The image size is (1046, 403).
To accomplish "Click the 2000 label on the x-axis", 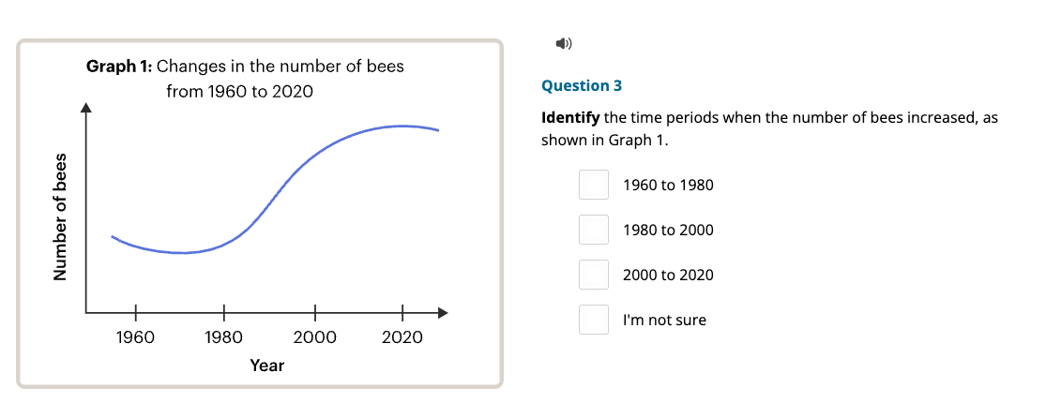I will pyautogui.click(x=315, y=337).
